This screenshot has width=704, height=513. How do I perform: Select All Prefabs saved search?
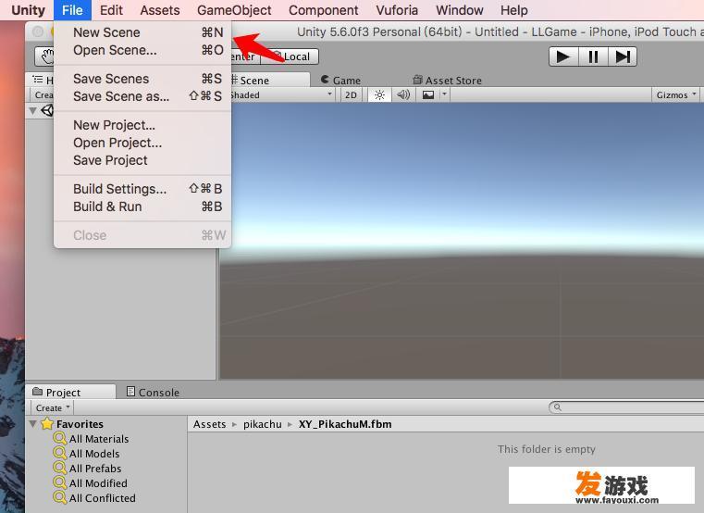[95, 469]
